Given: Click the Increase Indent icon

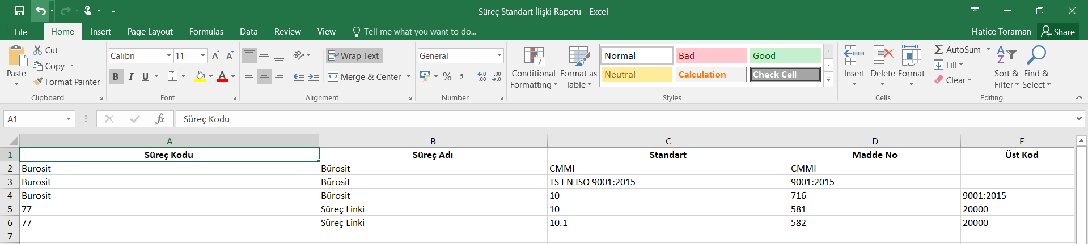Looking at the screenshot, I should click(314, 76).
